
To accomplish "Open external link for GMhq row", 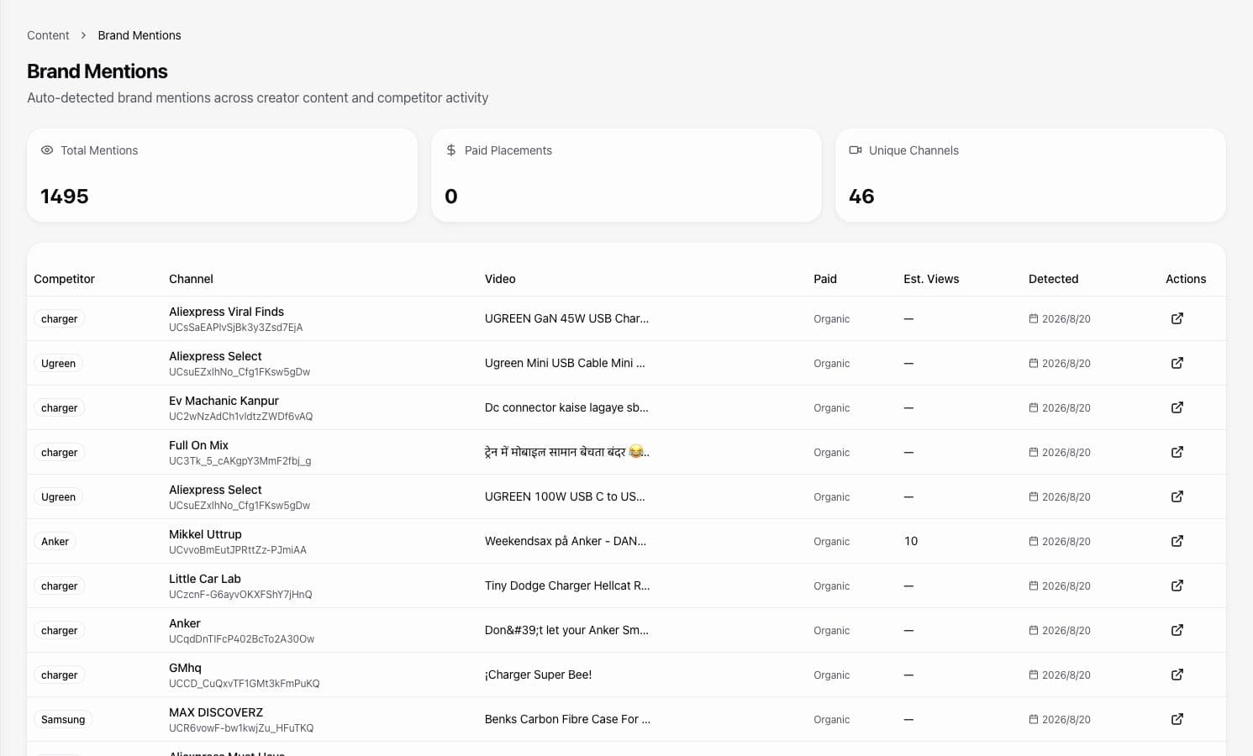I will point(1177,675).
